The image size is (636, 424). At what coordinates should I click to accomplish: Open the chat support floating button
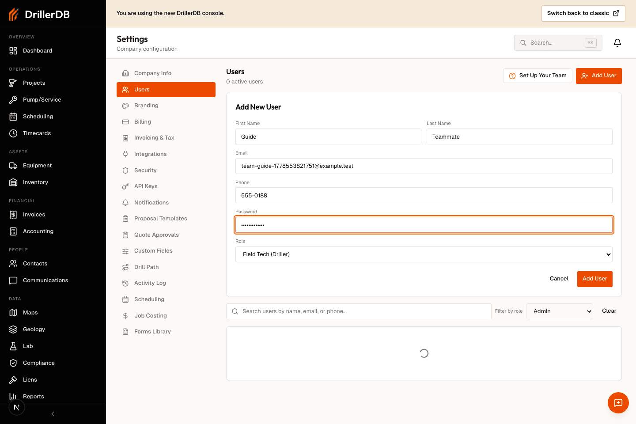tap(618, 403)
